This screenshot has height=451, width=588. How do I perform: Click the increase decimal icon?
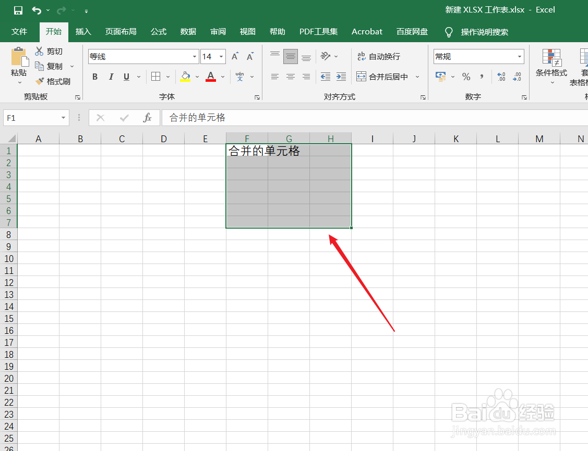click(x=501, y=77)
